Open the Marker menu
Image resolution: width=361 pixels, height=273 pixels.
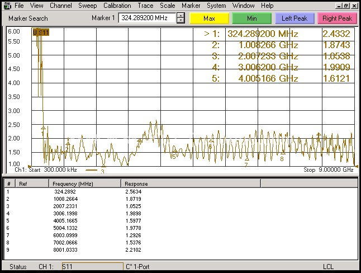(x=191, y=6)
